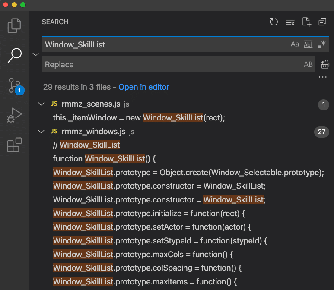Open the prototype.maxItems result line
Image resolution: width=334 pixels, height=290 pixels.
[145, 282]
